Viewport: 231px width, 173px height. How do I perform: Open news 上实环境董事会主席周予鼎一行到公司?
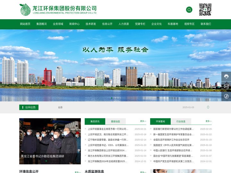[108, 129]
